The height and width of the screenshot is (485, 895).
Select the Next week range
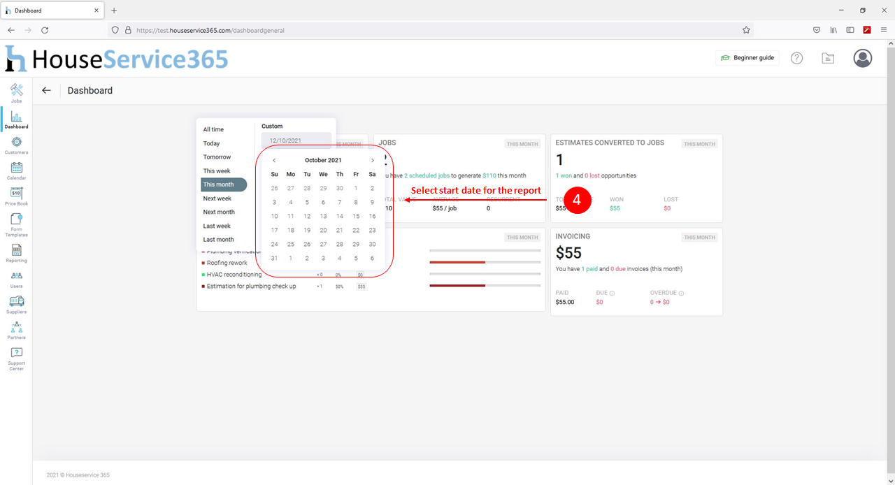[217, 198]
